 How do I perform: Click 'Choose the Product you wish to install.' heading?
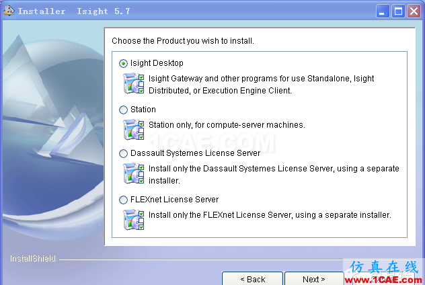[x=183, y=41]
